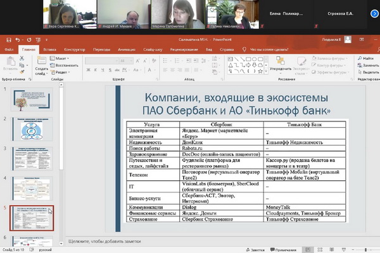
Task: Select slide 3 thumbnail in panel
Action: pos(31,158)
